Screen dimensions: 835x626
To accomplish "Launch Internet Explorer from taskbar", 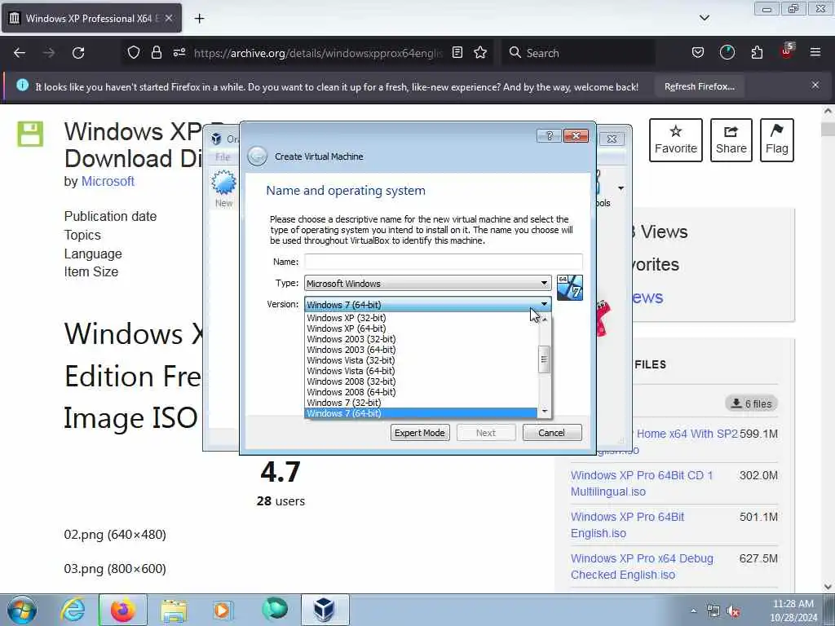I will tap(73, 610).
